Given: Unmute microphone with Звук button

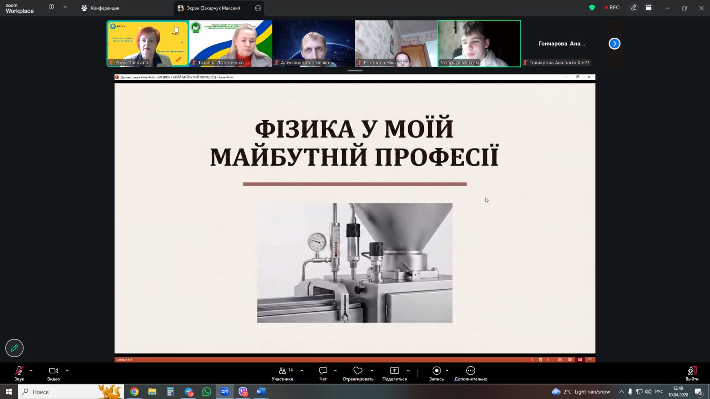Looking at the screenshot, I should pos(19,373).
